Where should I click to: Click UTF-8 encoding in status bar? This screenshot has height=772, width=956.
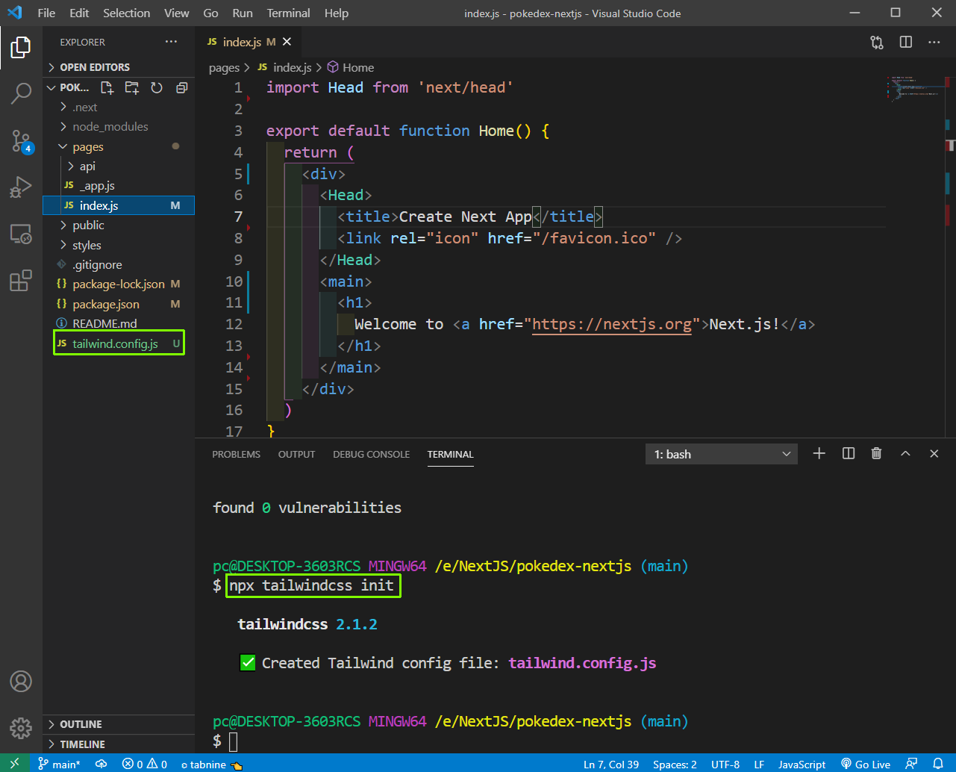(725, 764)
